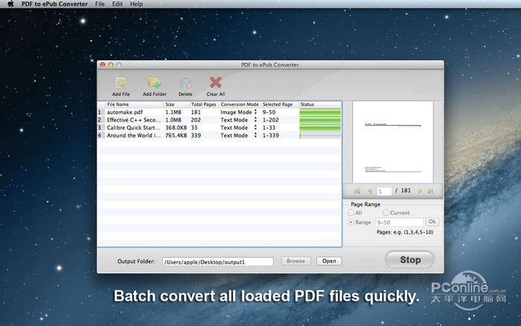Open the Help menu
Image resolution: width=521 pixels, height=326 pixels.
pyautogui.click(x=136, y=4)
